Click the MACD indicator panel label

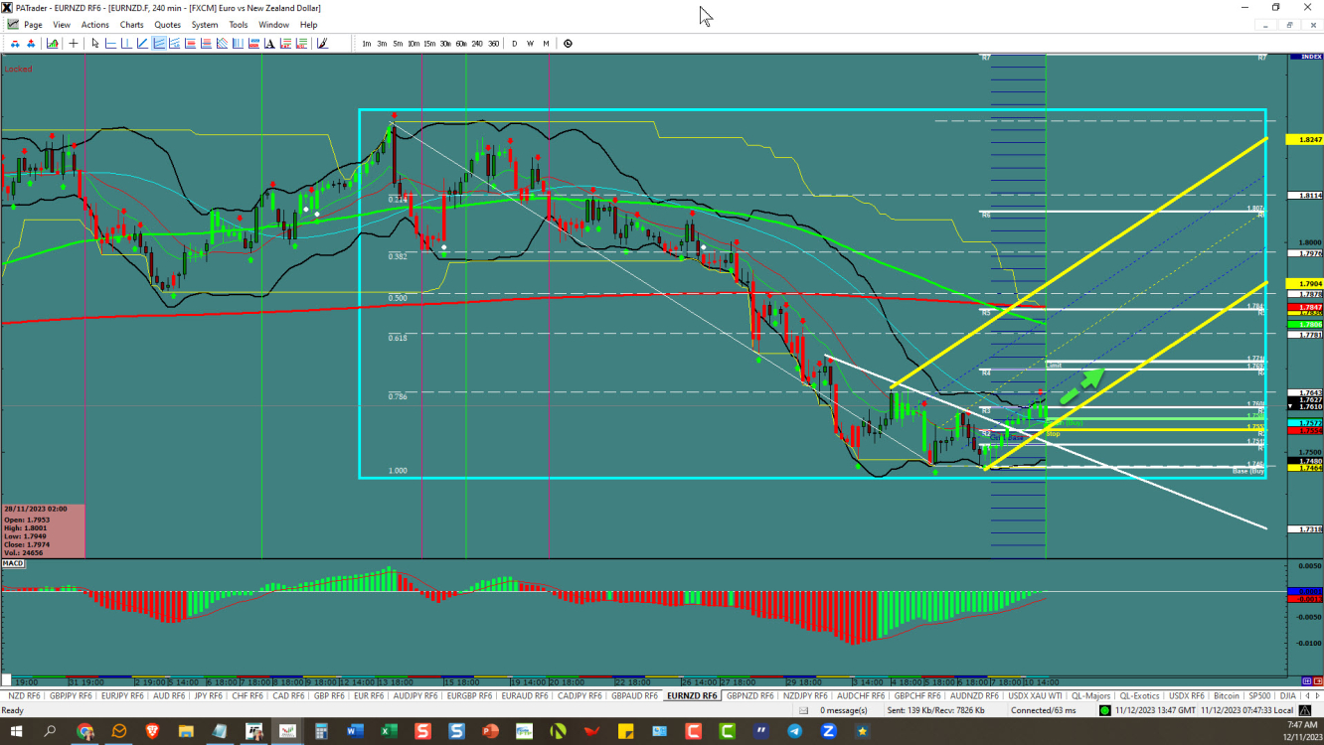pyautogui.click(x=13, y=563)
